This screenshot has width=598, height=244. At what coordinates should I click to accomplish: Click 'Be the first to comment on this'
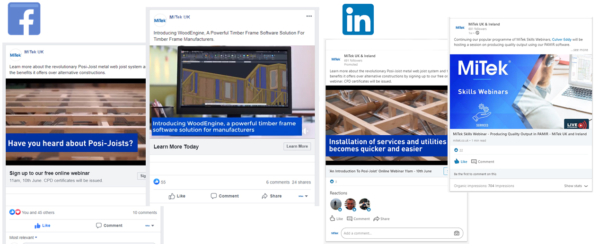pos(475,174)
